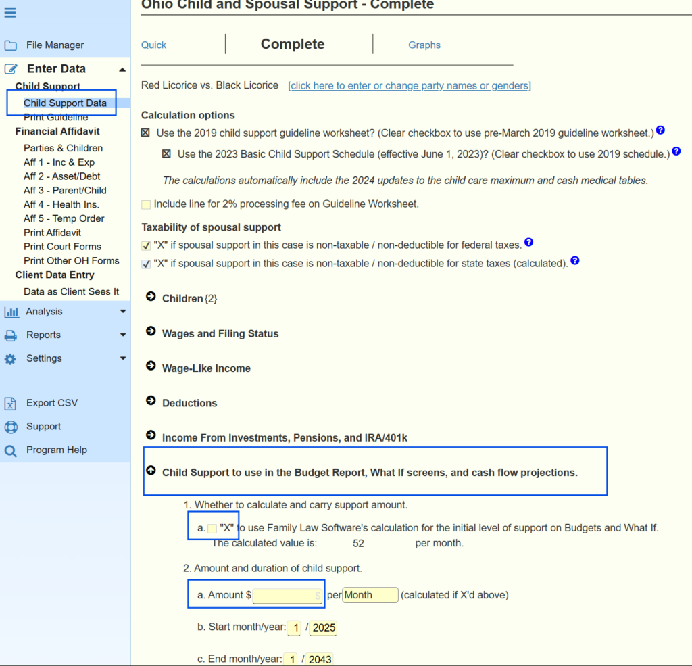
Task: Open Print Affidavit in sidebar
Action: [53, 233]
